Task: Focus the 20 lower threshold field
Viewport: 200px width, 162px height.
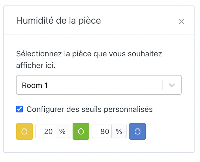Action: pyautogui.click(x=45, y=132)
